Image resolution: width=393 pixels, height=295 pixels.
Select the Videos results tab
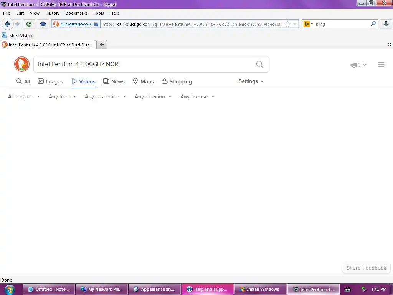click(x=83, y=81)
